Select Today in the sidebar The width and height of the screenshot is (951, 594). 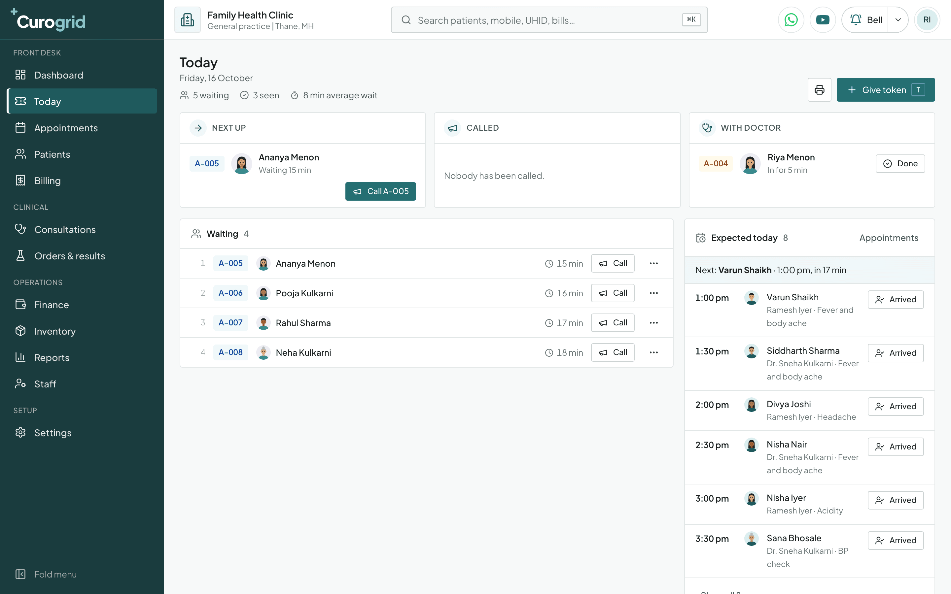tap(82, 101)
